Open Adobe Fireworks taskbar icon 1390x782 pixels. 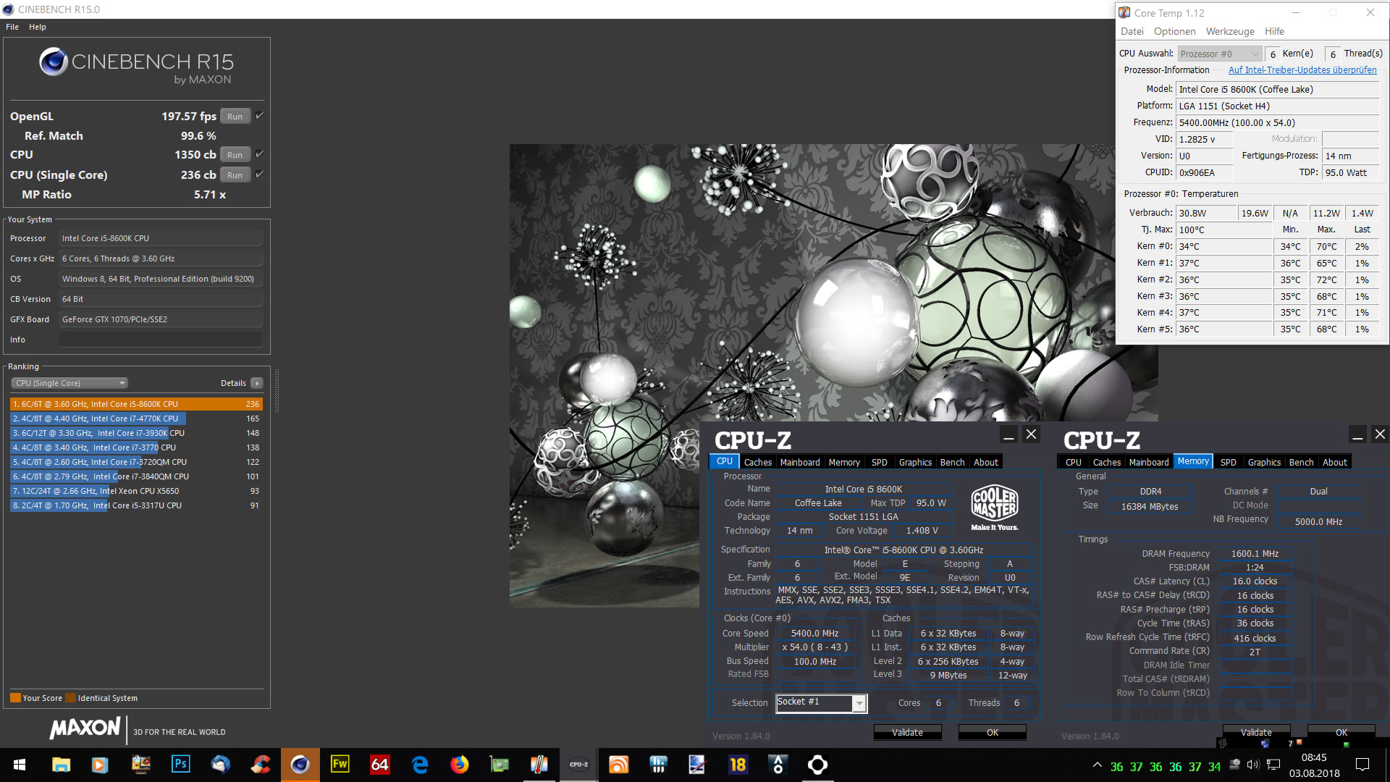point(340,765)
